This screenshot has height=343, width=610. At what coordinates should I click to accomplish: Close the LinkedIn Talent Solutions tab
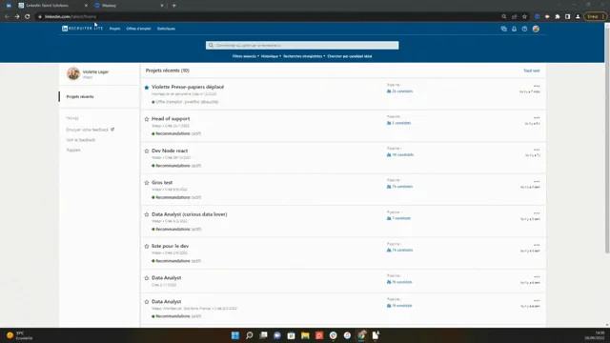[86, 6]
